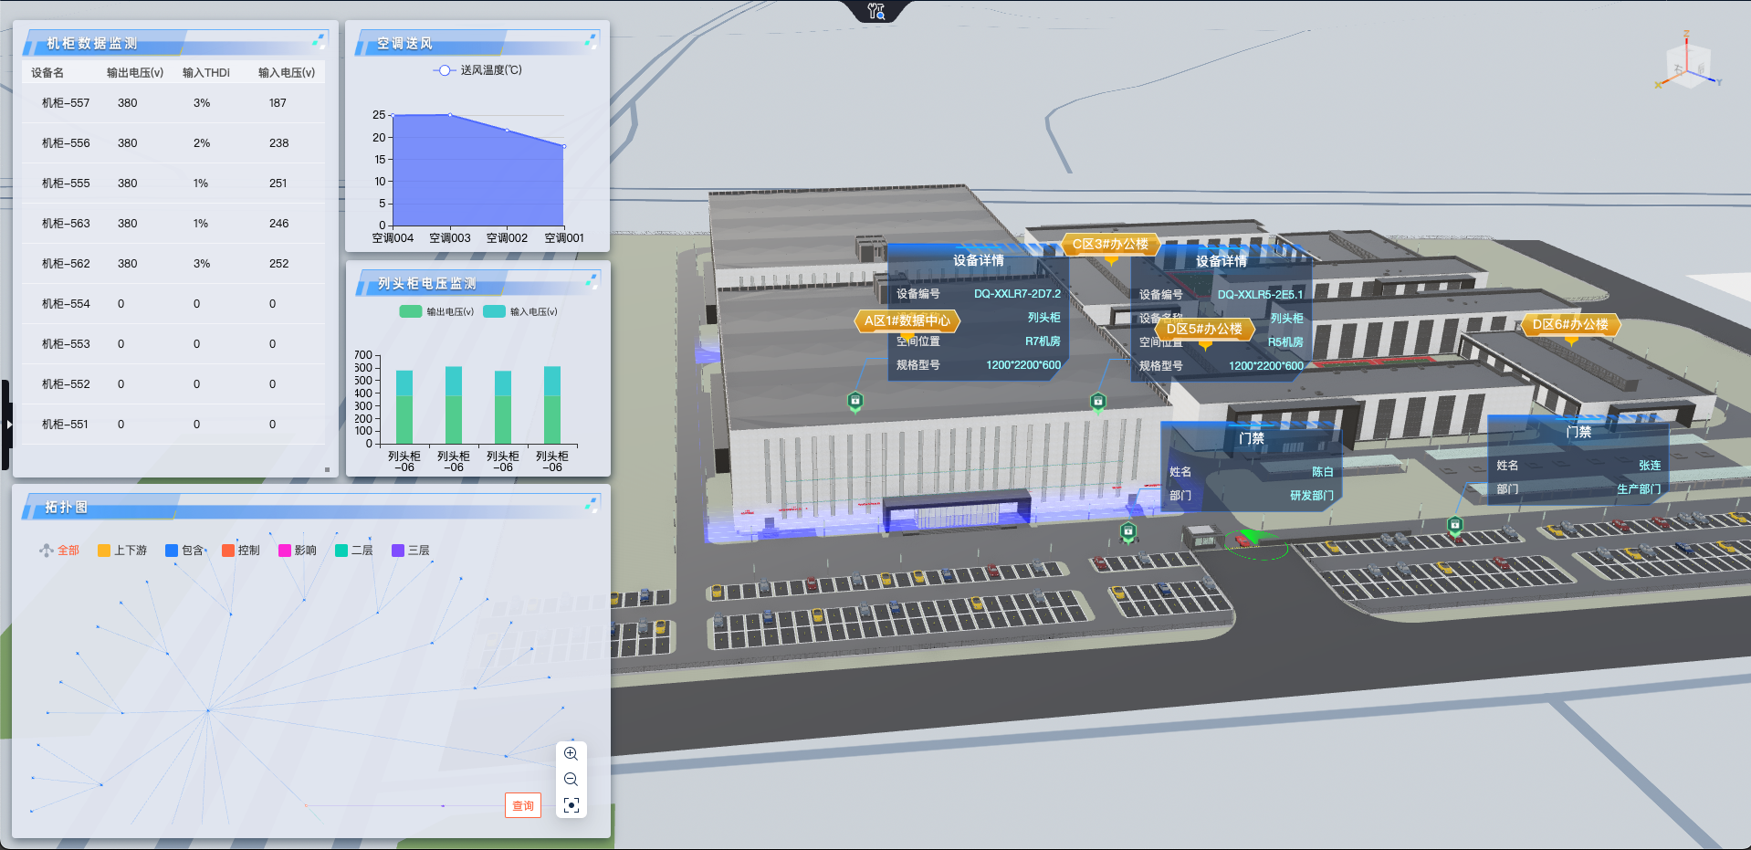This screenshot has width=1751, height=850.
Task: Click the D区5#办公楼 building label
Action: (1204, 329)
